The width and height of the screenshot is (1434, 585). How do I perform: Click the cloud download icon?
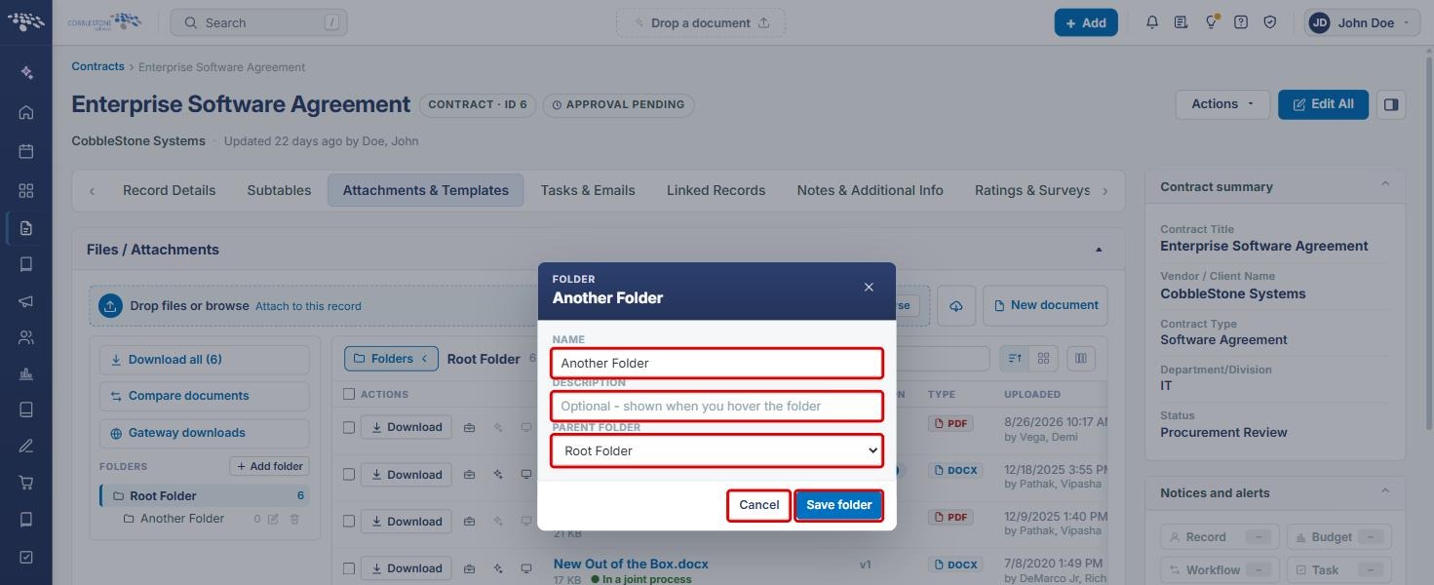[956, 306]
